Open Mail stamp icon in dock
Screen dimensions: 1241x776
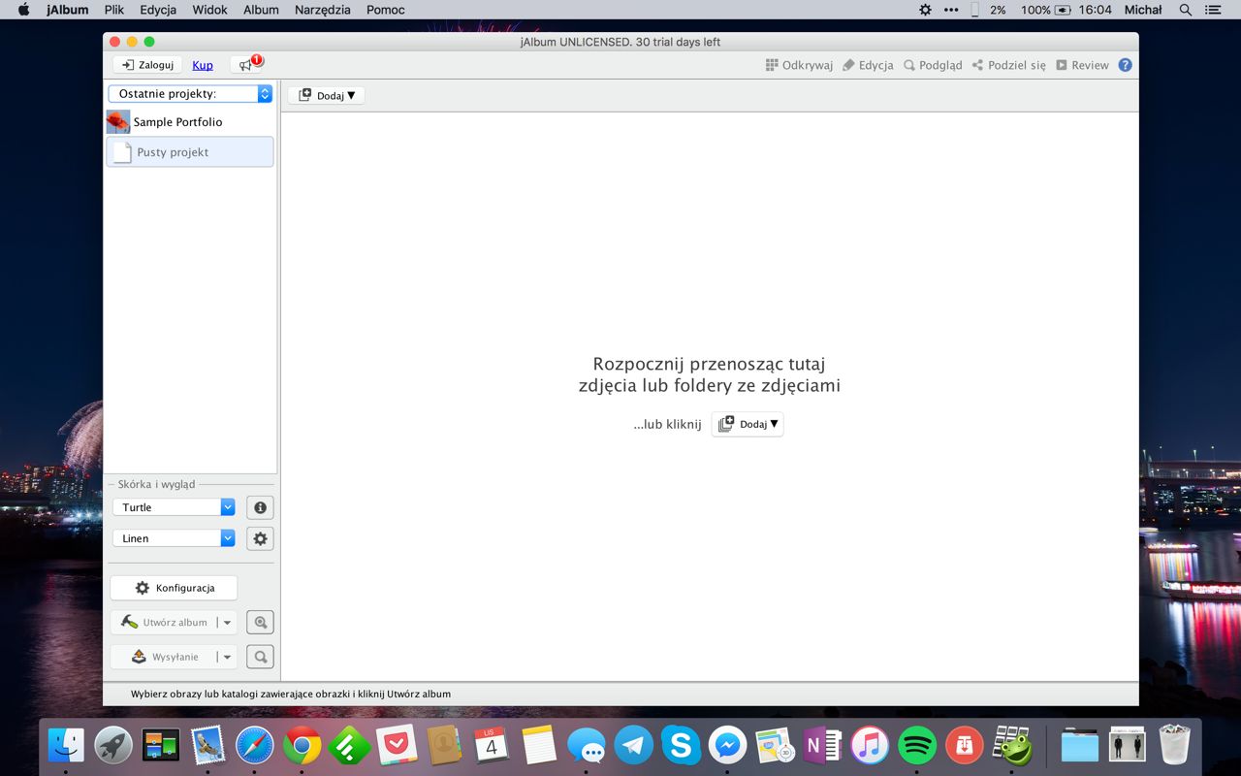tap(207, 745)
